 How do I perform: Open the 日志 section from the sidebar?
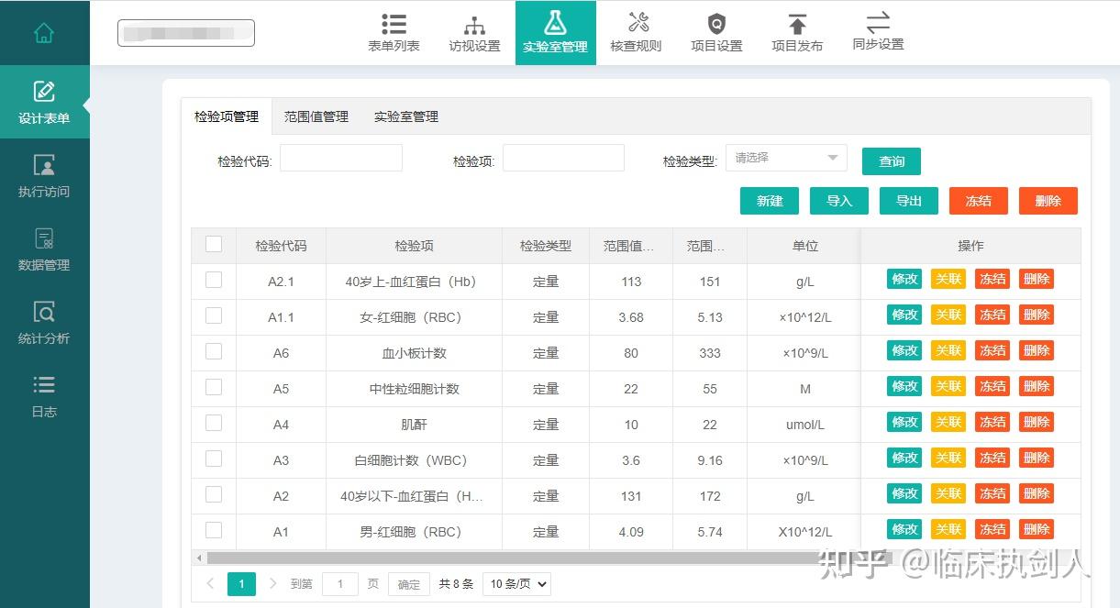43,397
